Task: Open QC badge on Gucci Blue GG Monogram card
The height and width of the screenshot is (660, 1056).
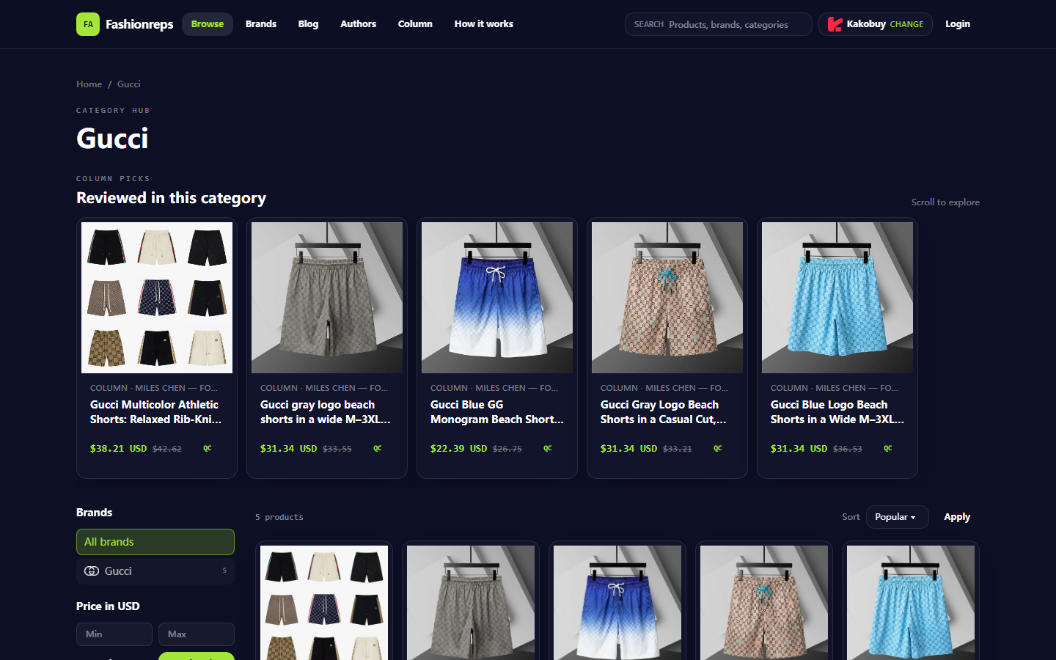Action: pyautogui.click(x=548, y=448)
